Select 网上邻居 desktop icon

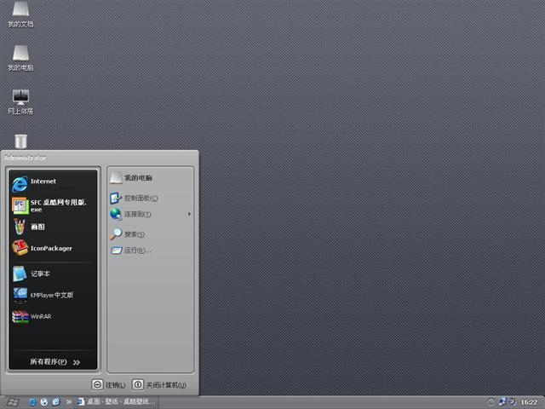[20, 102]
